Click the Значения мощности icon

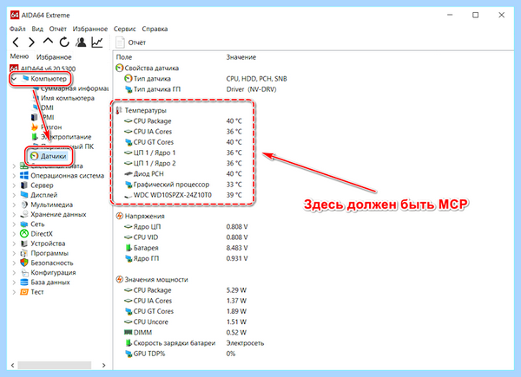point(119,280)
